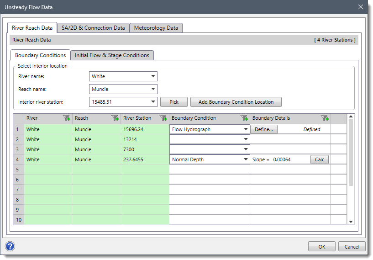Viewport: 373px width, 260px height.
Task: Click the filter icon in Boundary Details header
Action: coord(325,118)
